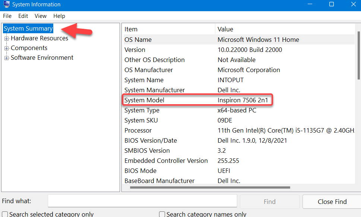Select the Embedded Controller Version row
Viewport: 361px width, 217px height.
coord(239,161)
